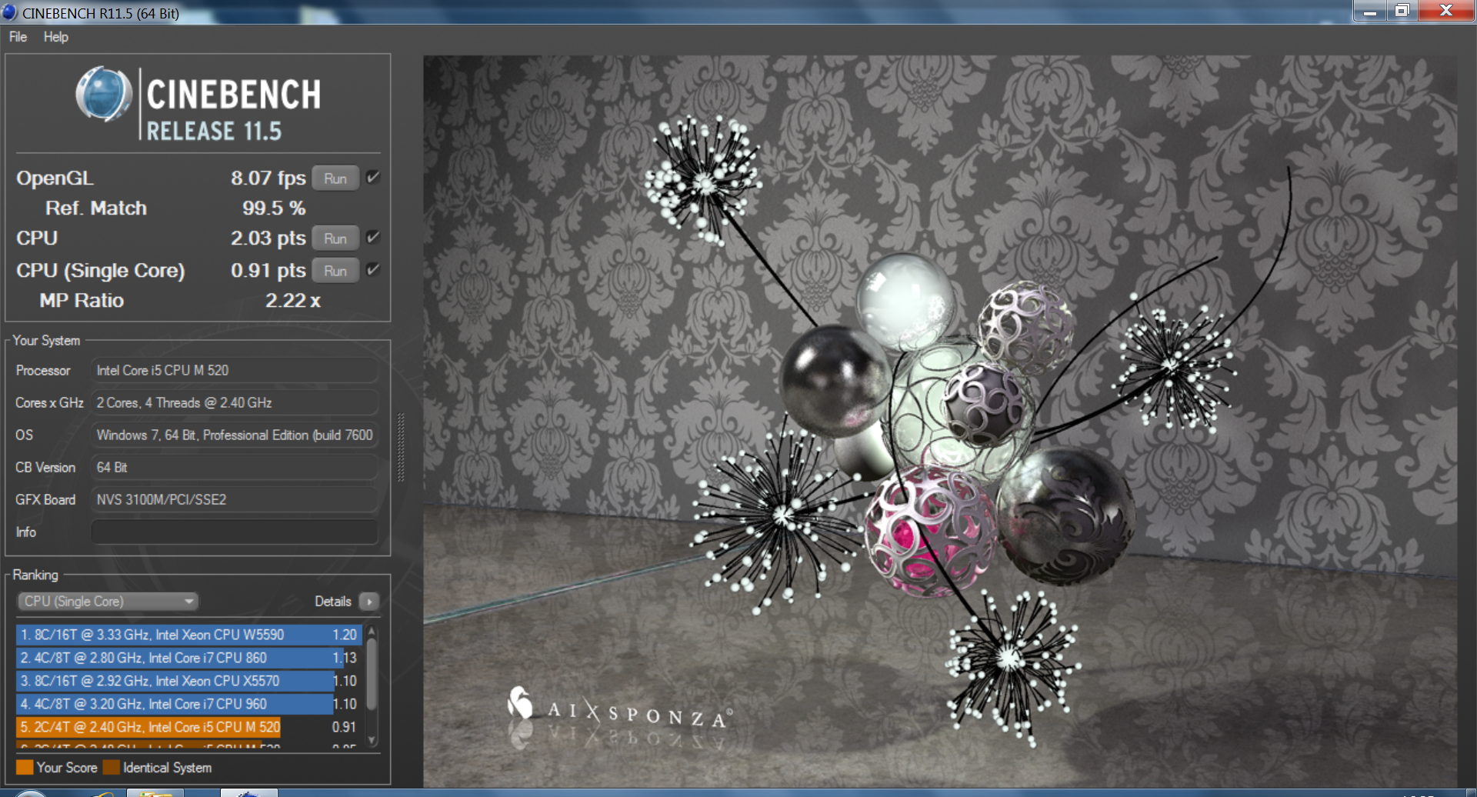Click the CB Version field showing 64 Bit

235,468
